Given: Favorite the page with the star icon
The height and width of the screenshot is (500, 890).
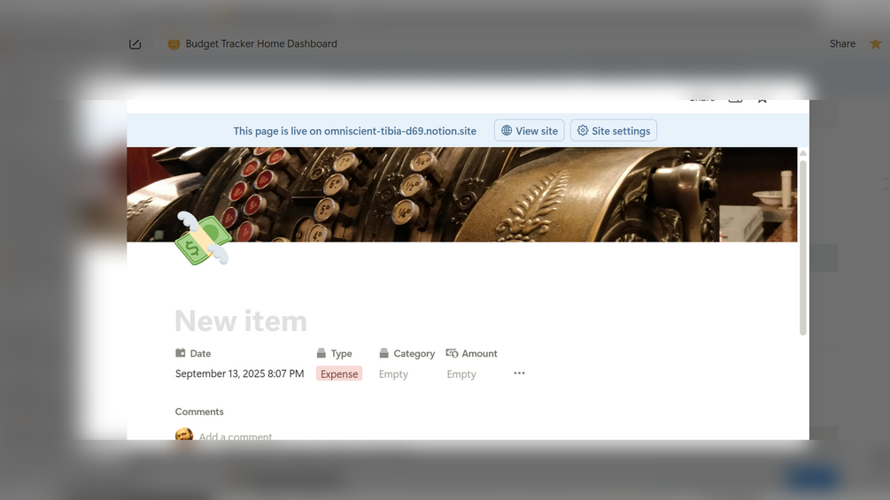Looking at the screenshot, I should tap(875, 43).
